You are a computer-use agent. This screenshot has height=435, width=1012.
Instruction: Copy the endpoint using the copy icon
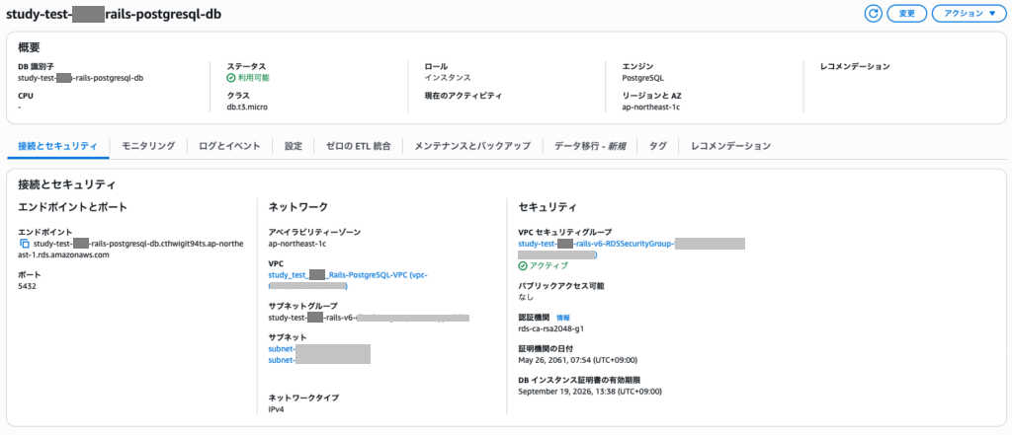(x=25, y=243)
